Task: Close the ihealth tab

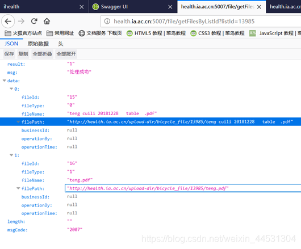Action: point(82,7)
